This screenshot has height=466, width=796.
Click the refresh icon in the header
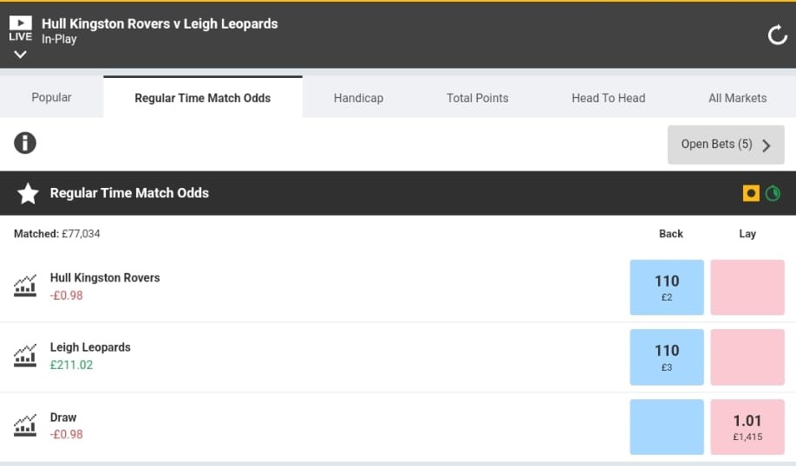(x=776, y=35)
